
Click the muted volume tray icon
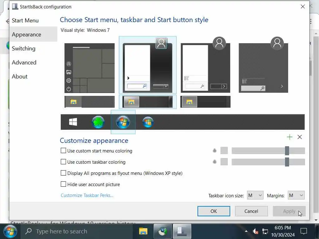pyautogui.click(x=255, y=231)
